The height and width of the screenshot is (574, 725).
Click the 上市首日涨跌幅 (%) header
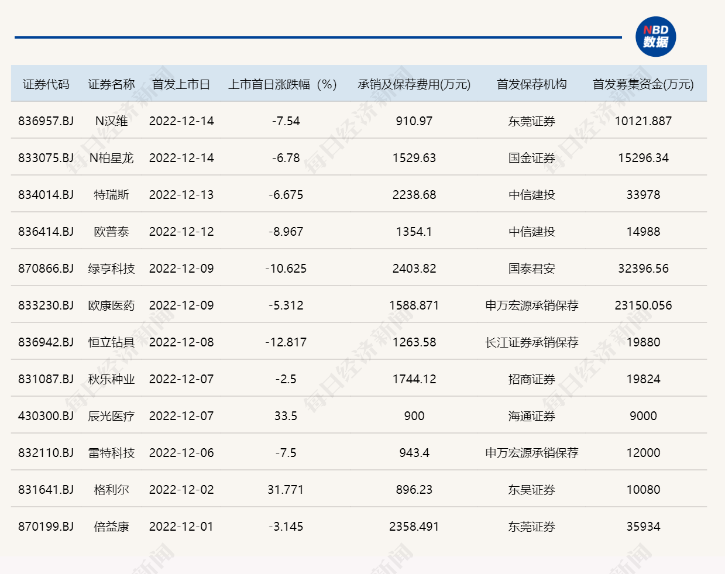coord(283,84)
